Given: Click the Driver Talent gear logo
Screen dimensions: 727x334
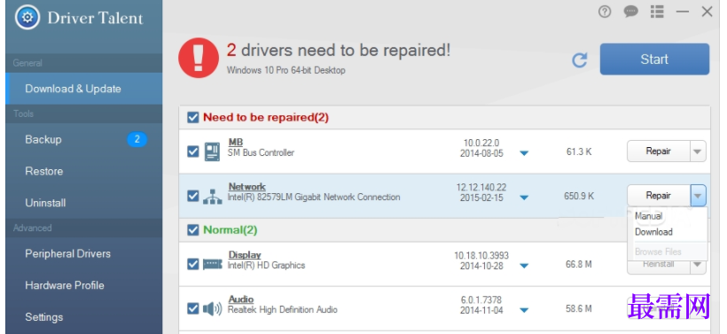Looking at the screenshot, I should pos(27,18).
